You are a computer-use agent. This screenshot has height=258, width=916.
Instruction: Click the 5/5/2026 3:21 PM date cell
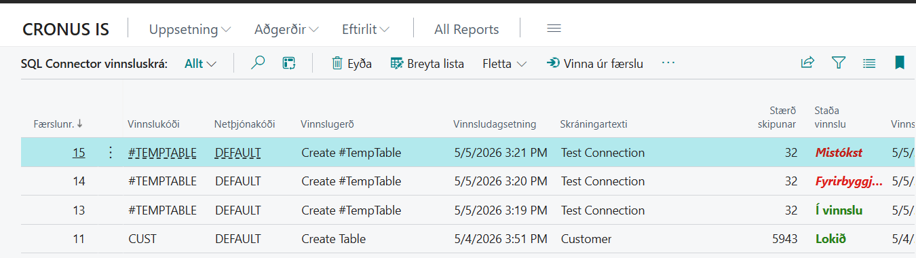click(x=501, y=153)
